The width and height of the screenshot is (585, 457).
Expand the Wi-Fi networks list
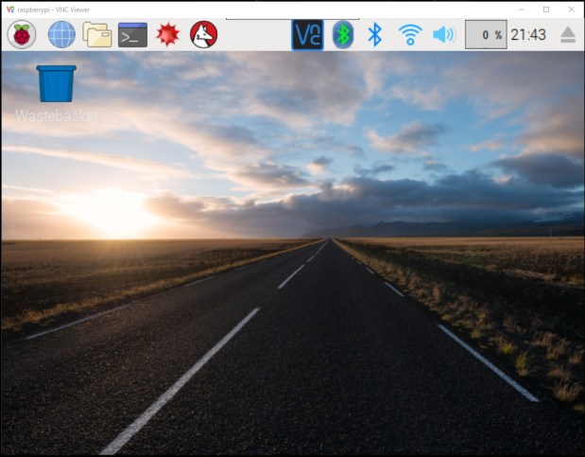pos(409,35)
